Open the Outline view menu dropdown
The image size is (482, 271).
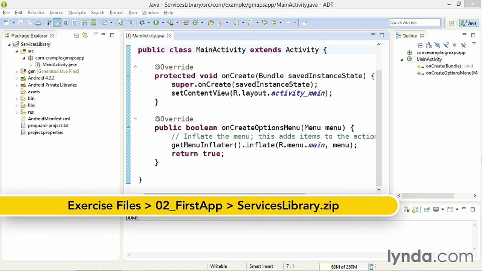[x=474, y=43]
